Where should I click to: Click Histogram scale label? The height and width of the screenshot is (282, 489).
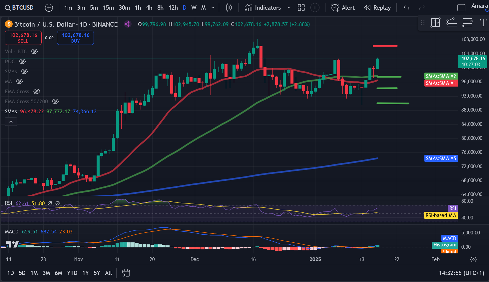(445, 245)
